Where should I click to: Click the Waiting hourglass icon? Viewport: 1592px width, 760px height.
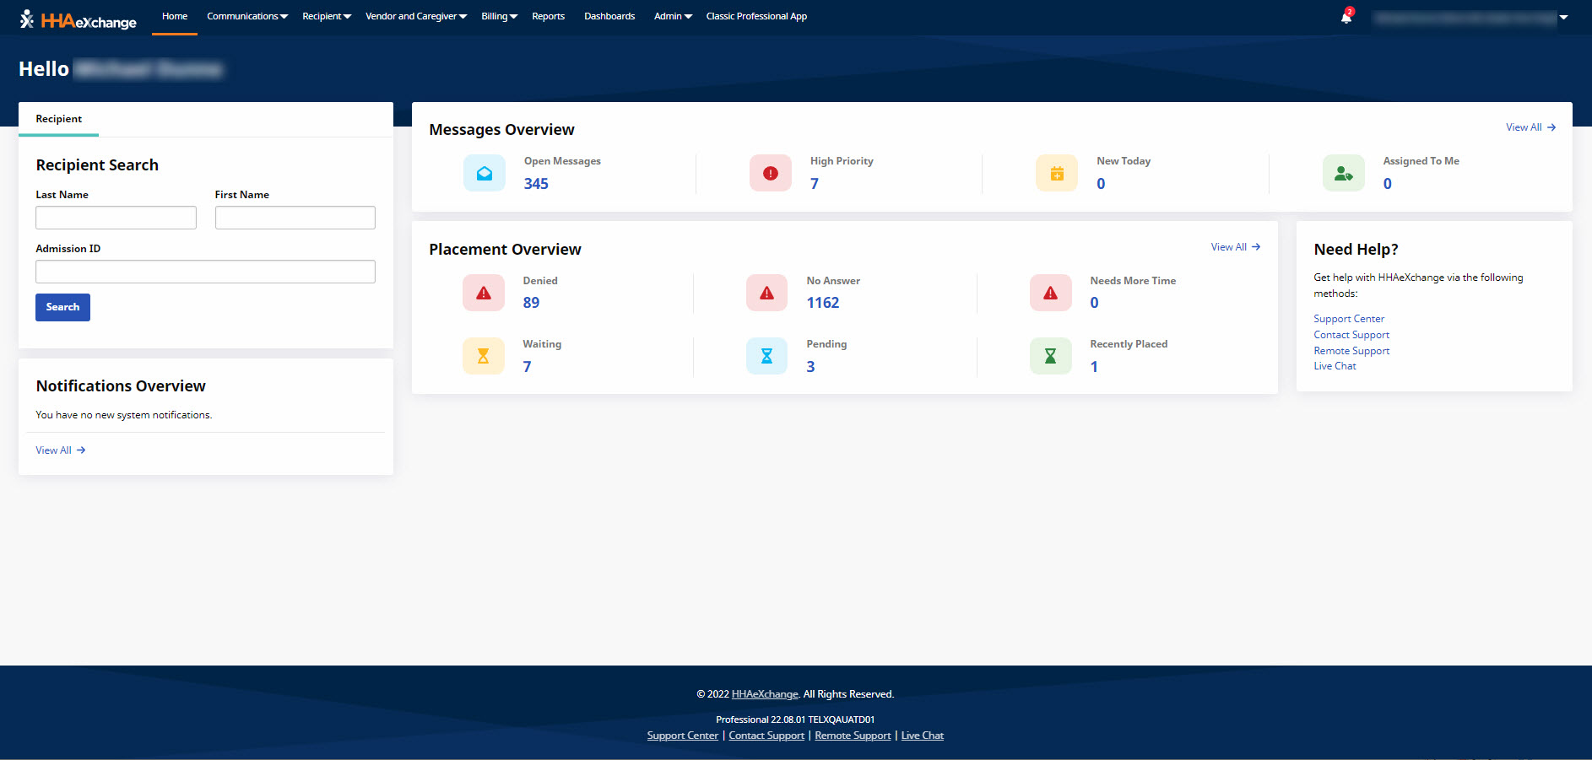(484, 356)
